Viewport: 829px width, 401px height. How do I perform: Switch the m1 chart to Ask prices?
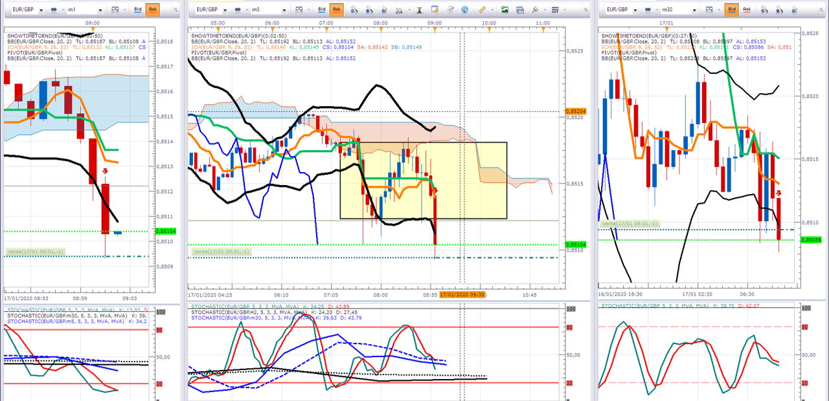pos(152,10)
